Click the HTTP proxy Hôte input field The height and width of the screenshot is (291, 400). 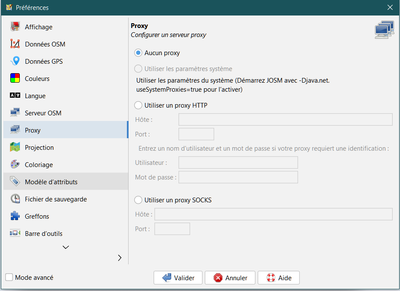tap(285, 120)
